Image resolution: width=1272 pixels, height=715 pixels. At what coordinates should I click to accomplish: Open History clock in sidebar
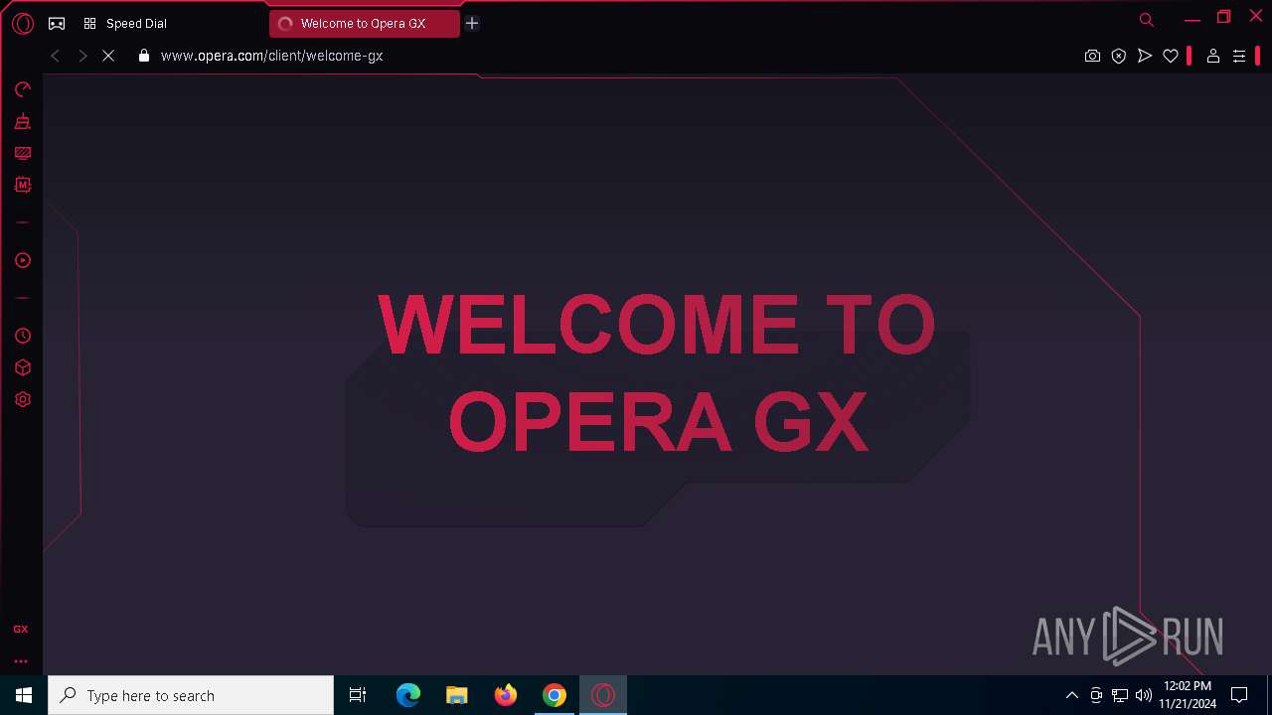[22, 336]
